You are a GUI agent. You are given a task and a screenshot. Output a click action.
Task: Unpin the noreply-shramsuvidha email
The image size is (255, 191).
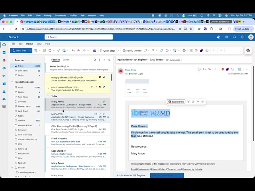coord(104,78)
